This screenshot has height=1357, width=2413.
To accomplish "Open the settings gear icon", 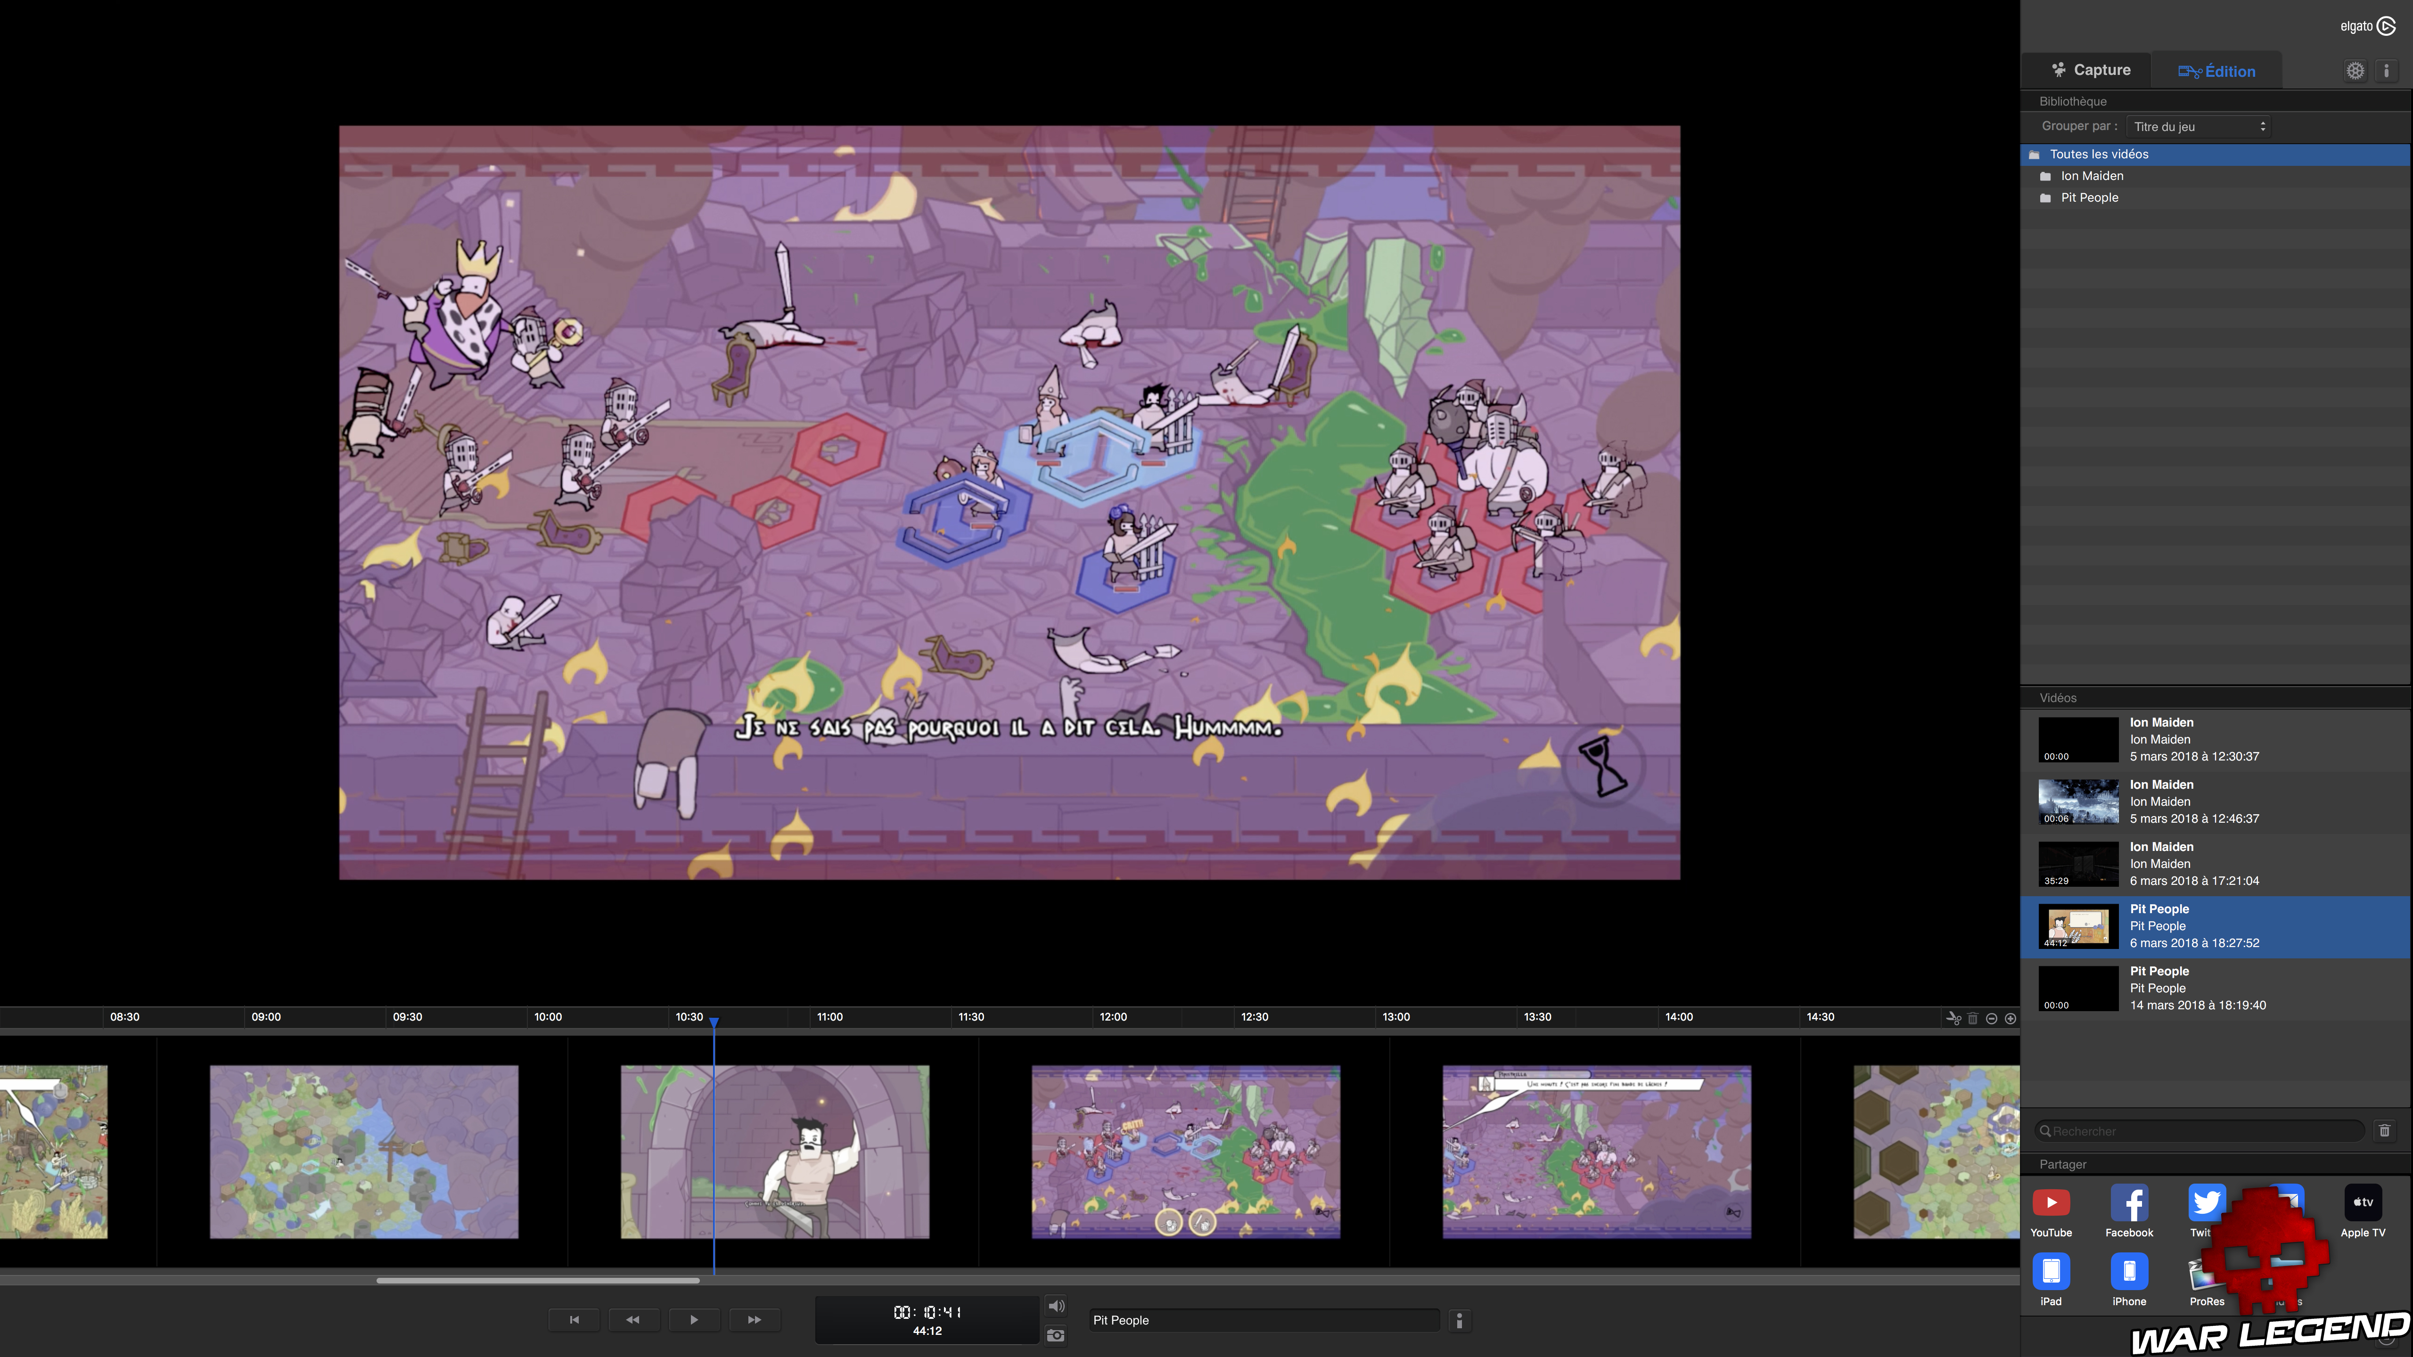I will pyautogui.click(x=2355, y=71).
